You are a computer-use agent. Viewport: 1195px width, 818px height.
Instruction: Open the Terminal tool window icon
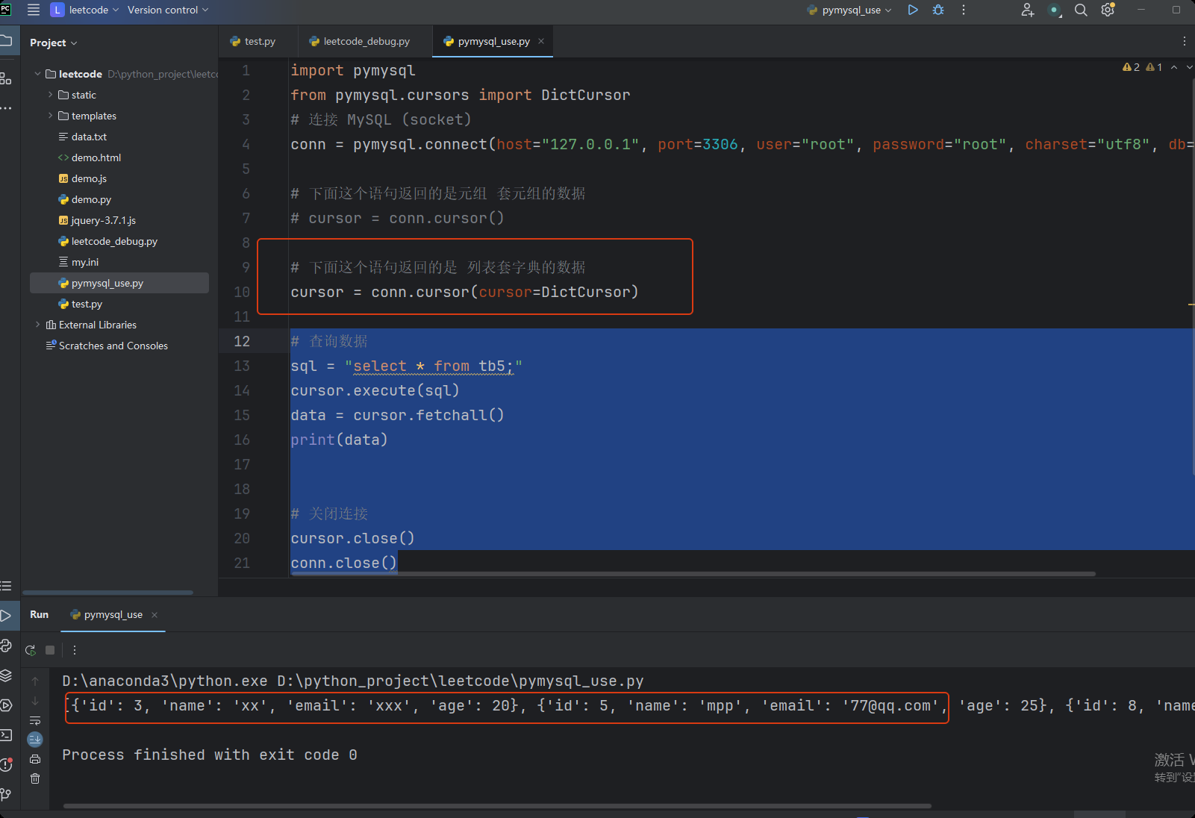pyautogui.click(x=6, y=735)
